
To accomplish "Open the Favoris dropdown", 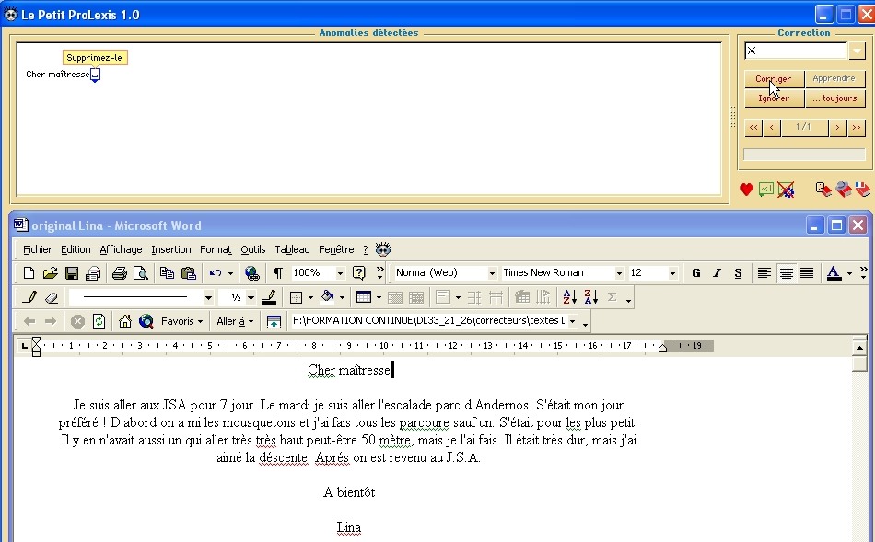I will 182,321.
